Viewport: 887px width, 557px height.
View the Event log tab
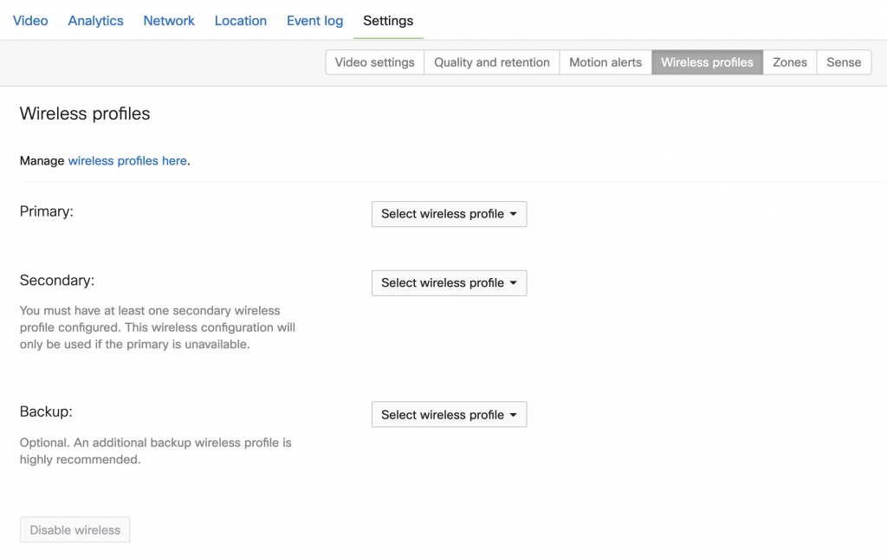[314, 20]
